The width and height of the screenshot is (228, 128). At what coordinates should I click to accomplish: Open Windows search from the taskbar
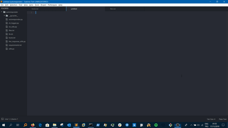[11, 125]
